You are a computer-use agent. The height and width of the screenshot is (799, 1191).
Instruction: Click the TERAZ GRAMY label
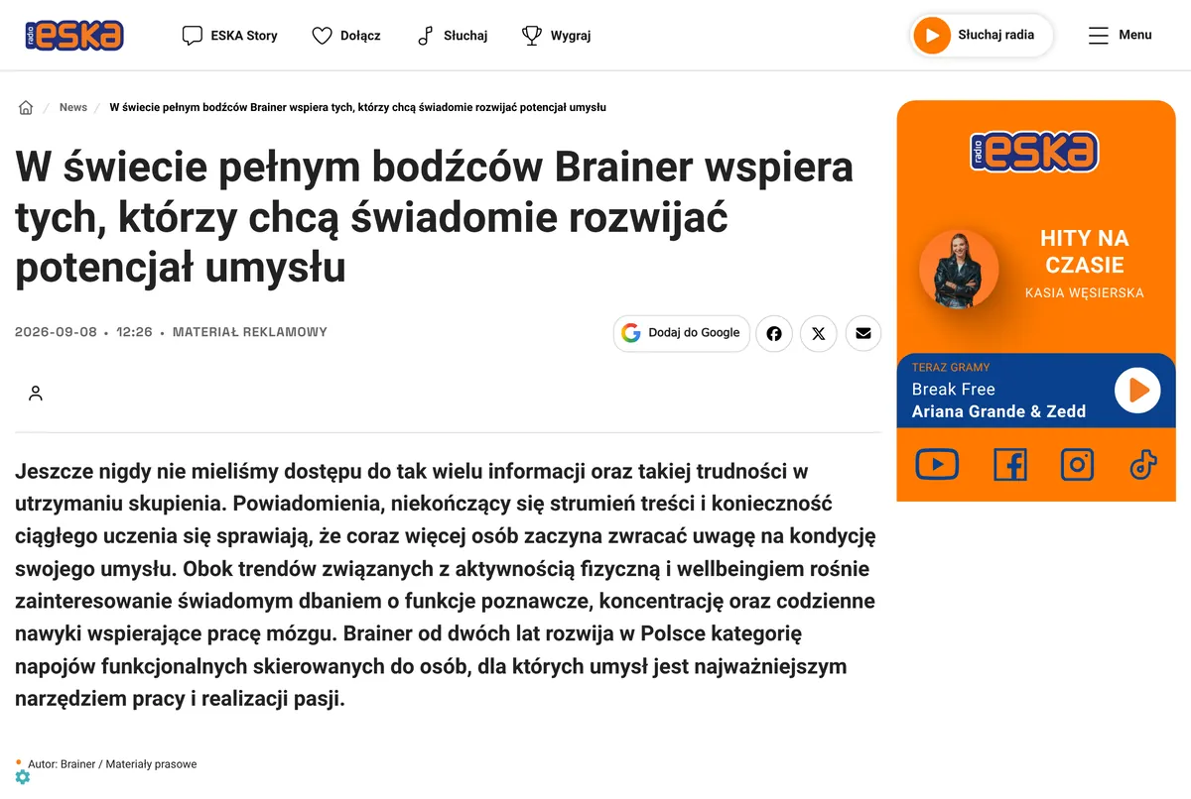tap(951, 368)
